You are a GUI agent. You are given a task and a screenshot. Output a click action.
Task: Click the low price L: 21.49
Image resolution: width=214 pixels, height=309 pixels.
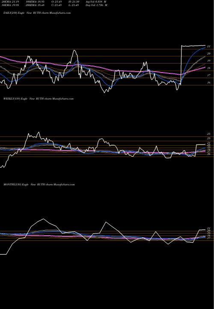pyautogui.click(x=73, y=5)
